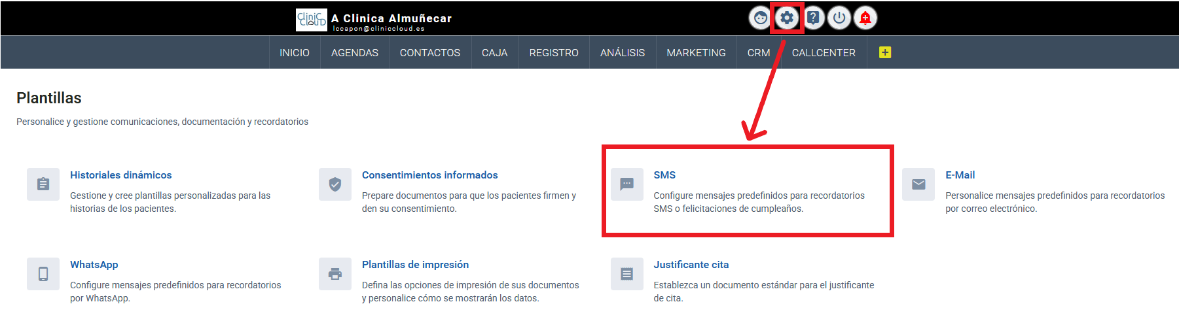Click the help question mark icon
The height and width of the screenshot is (321, 1179).
click(x=813, y=18)
